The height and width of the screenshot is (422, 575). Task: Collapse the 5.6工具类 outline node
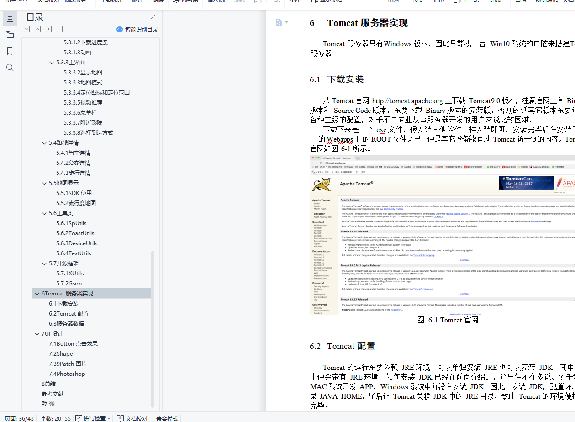pos(44,213)
